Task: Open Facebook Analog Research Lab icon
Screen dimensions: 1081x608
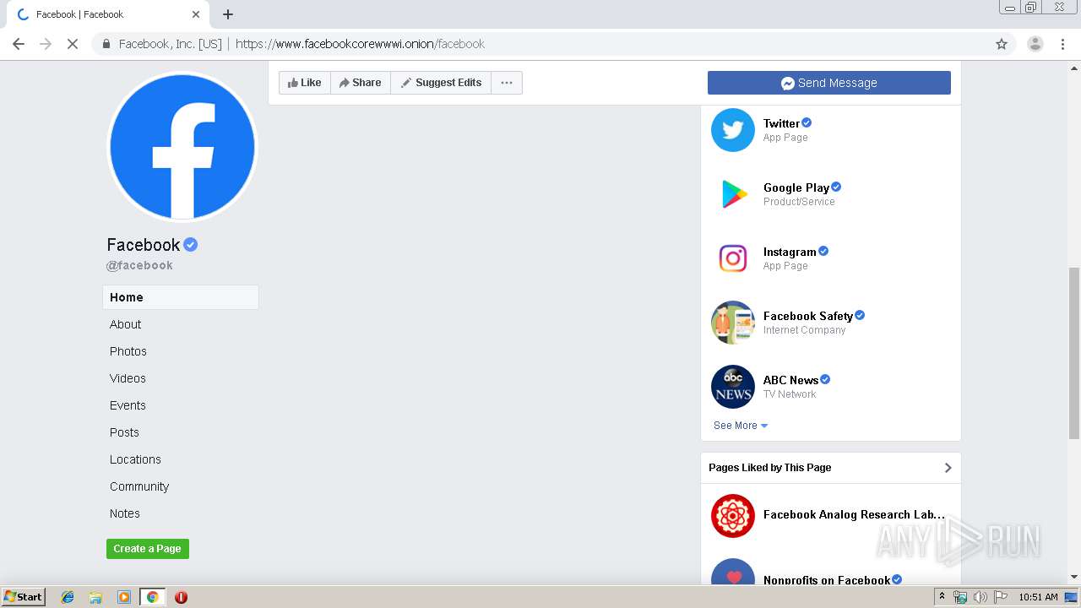Action: (732, 516)
